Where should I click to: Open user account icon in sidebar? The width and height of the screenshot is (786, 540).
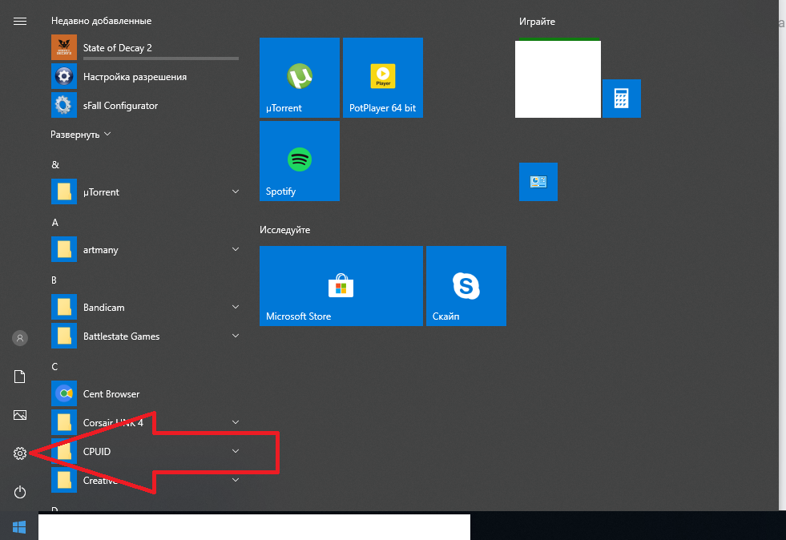(20, 338)
